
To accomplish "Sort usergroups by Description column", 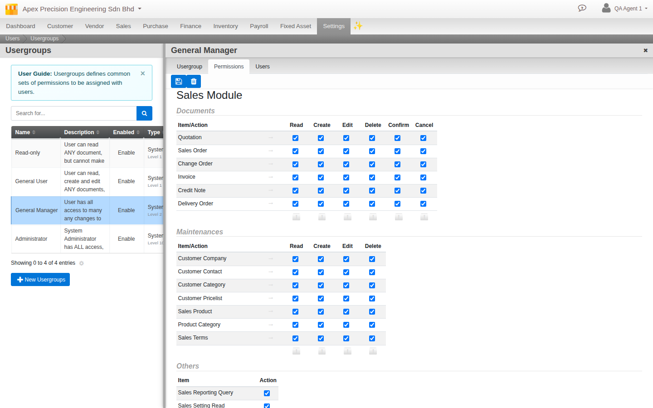I will 85,132.
